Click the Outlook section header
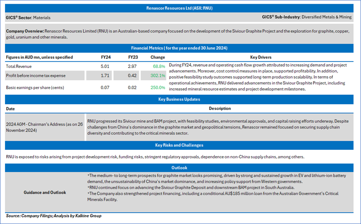 pos(179,168)
